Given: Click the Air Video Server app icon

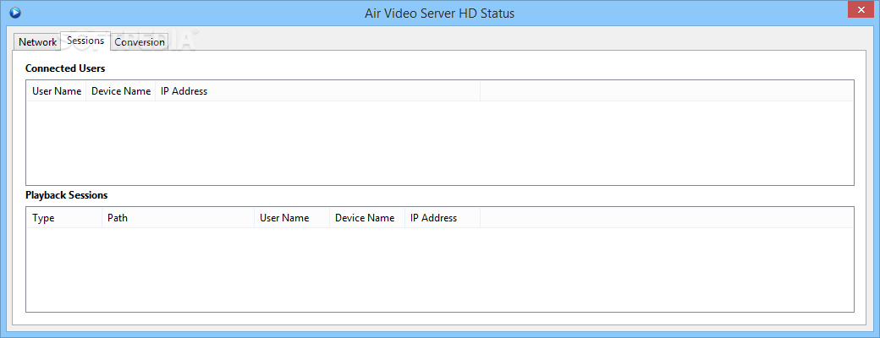Looking at the screenshot, I should point(15,12).
